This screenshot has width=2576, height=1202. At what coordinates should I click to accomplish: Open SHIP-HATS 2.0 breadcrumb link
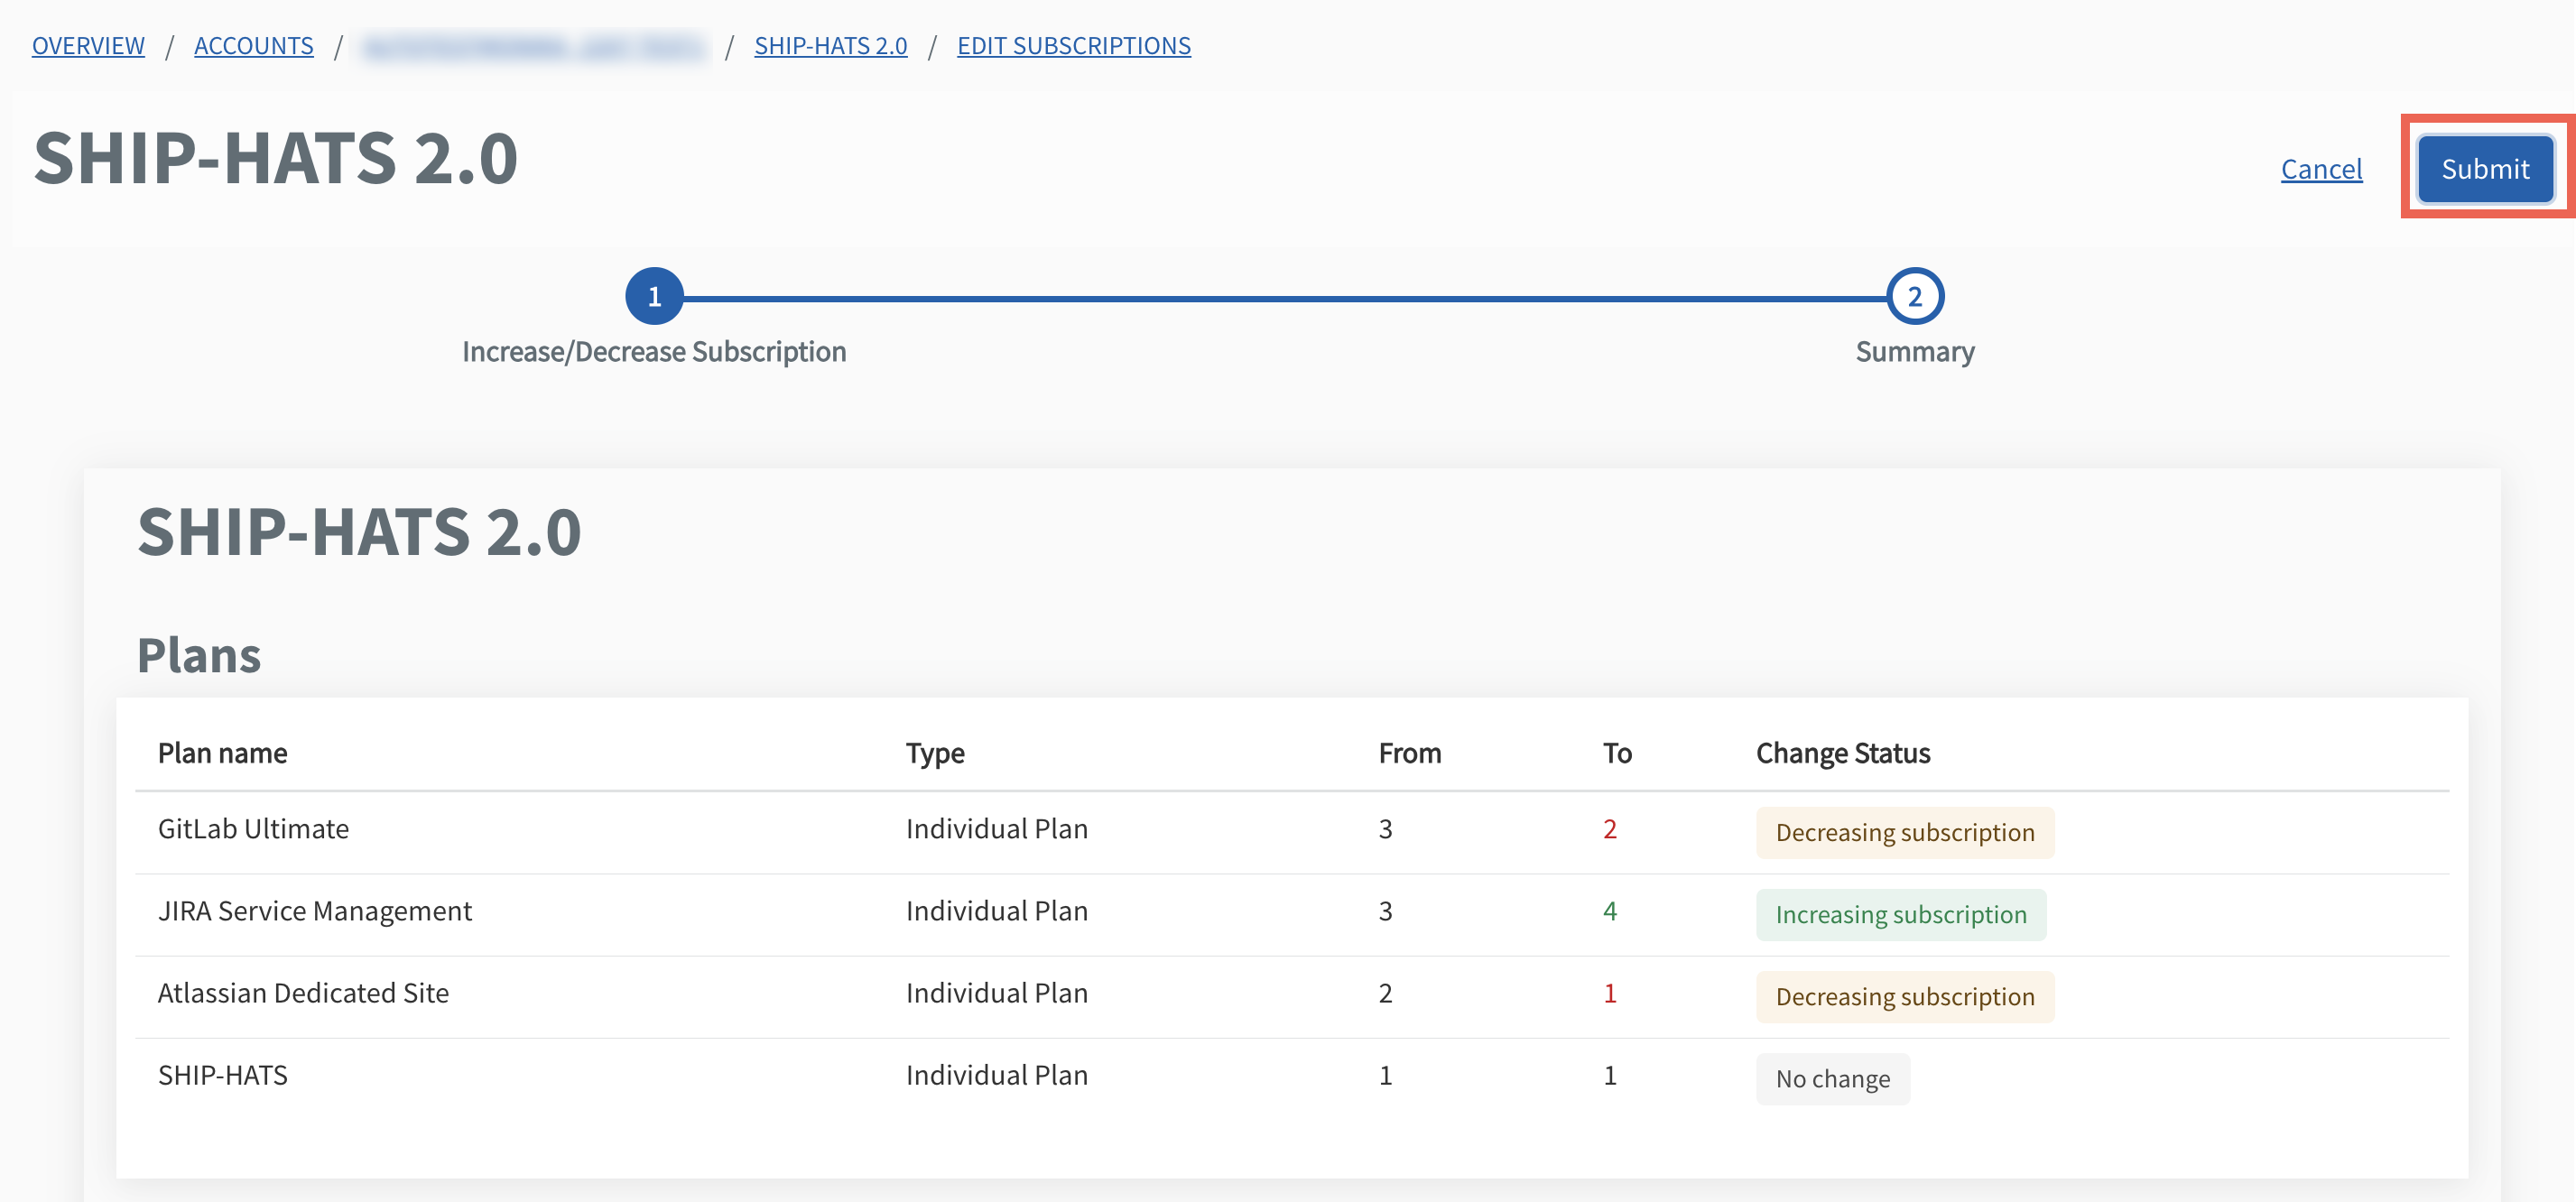click(831, 46)
